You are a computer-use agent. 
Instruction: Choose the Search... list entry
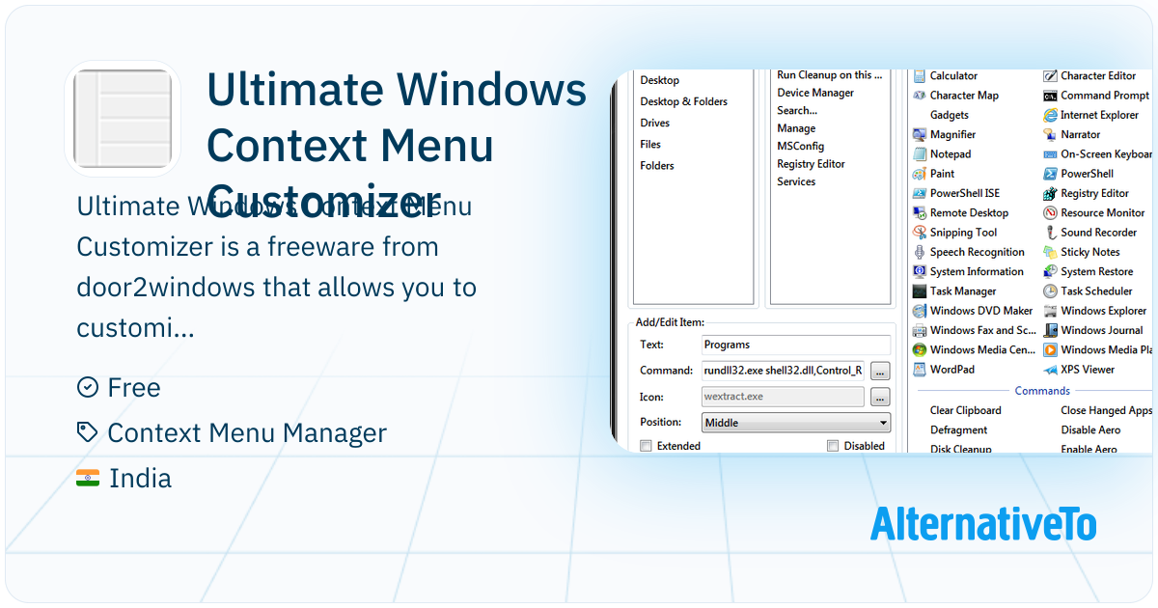click(797, 111)
